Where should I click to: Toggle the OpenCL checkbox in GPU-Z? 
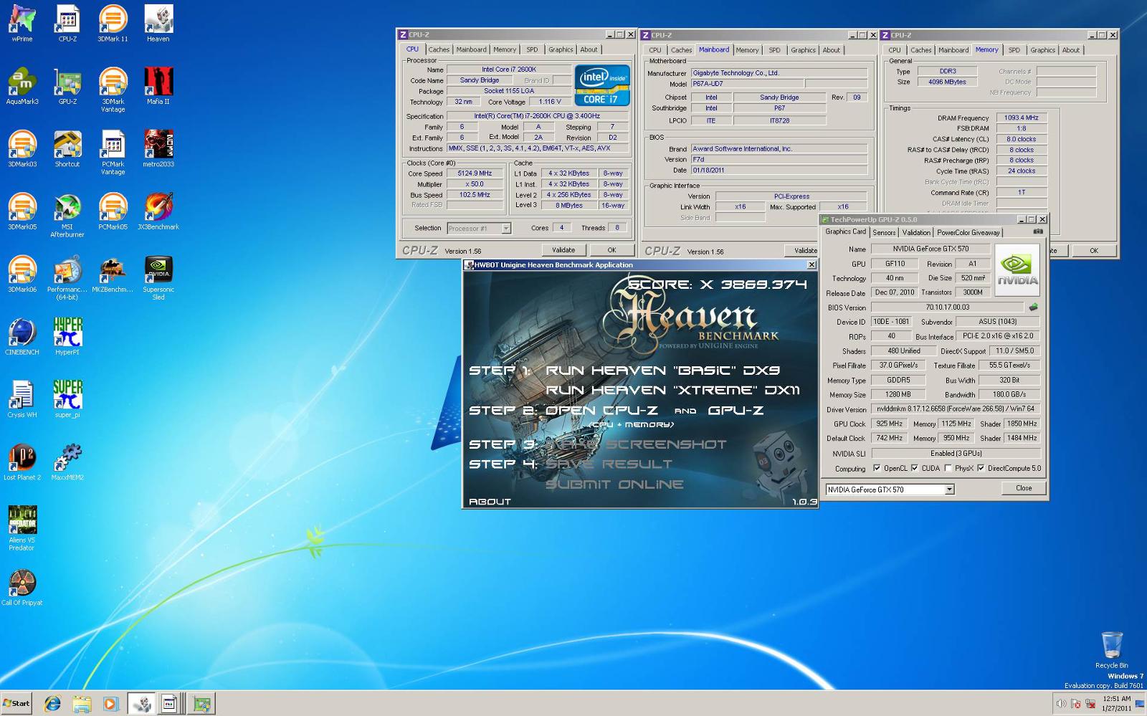(x=877, y=468)
